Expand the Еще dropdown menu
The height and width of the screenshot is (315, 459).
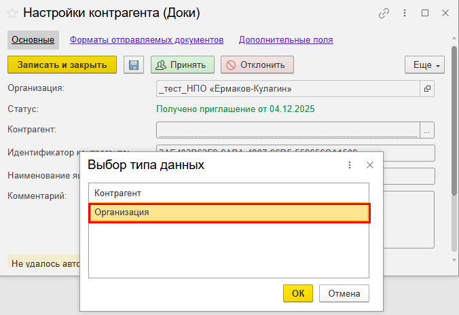click(x=424, y=65)
